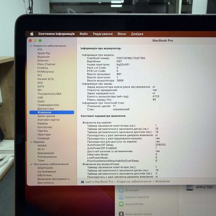216x216 pixels.
Task: Select the highlighted Живлення sidebar item
Action: [x=52, y=112]
